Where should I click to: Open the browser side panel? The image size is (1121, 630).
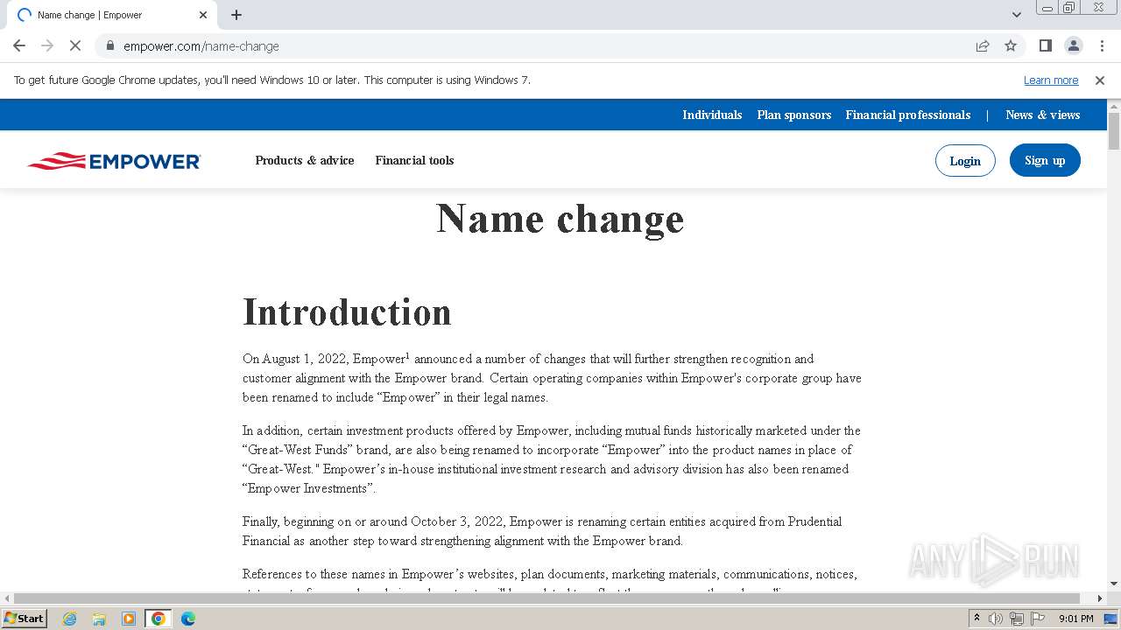click(1045, 45)
